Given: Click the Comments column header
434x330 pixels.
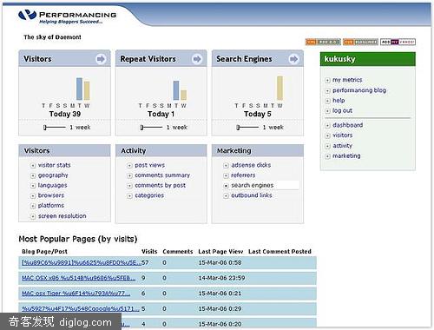Looking at the screenshot, I should pos(178,252).
